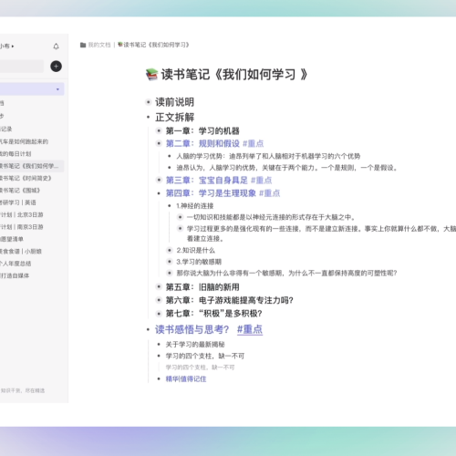
Task: Focus the sidebar search field
Action: [21, 67]
